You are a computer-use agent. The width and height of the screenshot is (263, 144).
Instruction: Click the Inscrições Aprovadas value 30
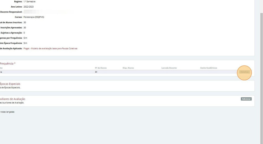point(25,27)
